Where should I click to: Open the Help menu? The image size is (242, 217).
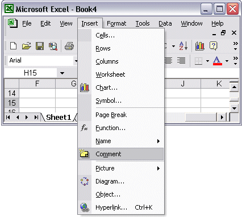[x=218, y=23]
